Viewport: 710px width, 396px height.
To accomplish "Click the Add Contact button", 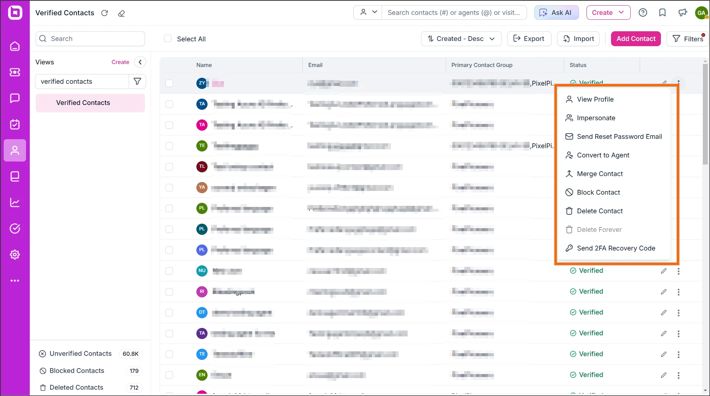I will click(636, 39).
